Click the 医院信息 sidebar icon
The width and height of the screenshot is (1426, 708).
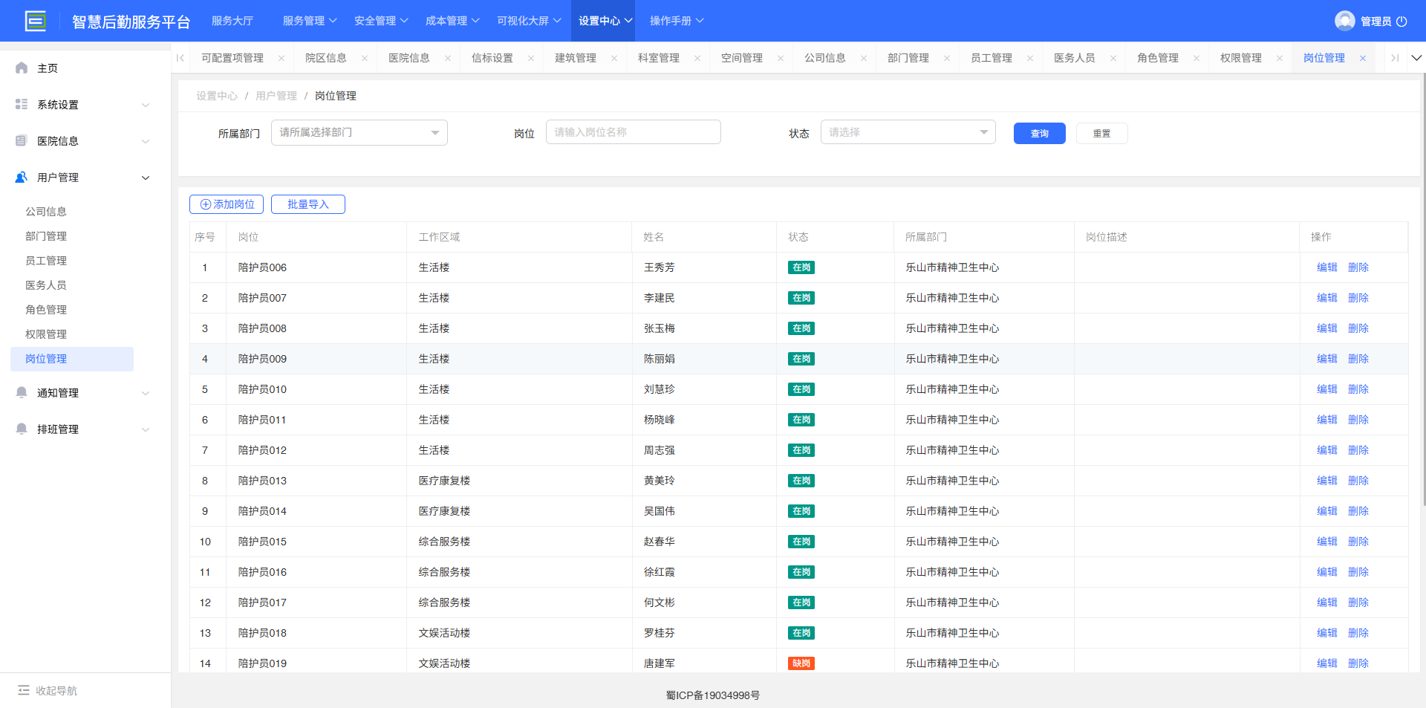pyautogui.click(x=22, y=140)
